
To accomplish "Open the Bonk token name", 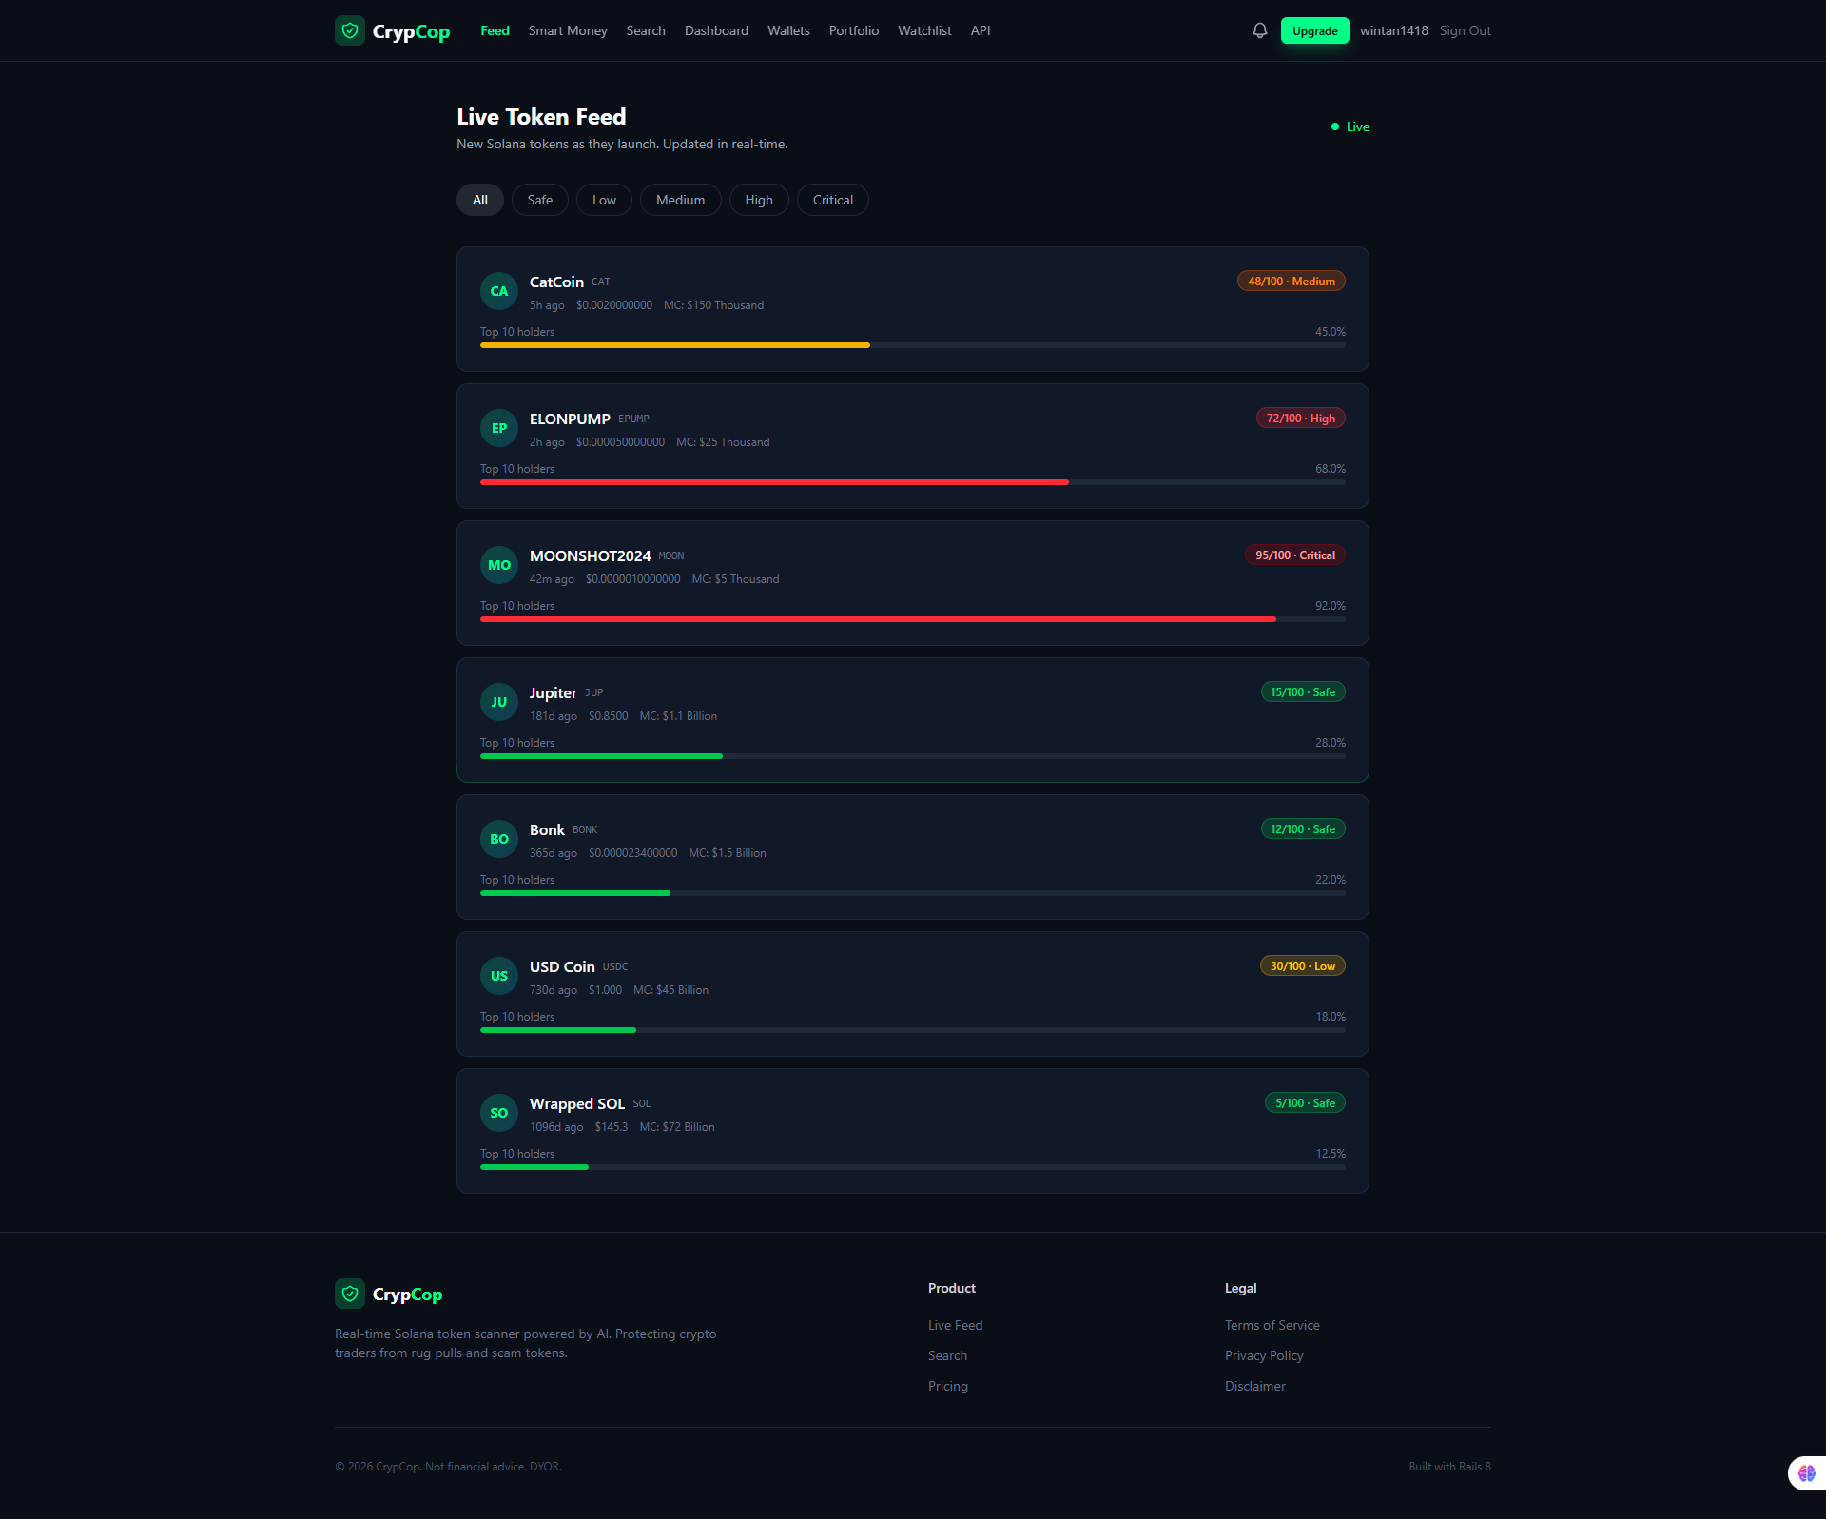I will tap(547, 829).
